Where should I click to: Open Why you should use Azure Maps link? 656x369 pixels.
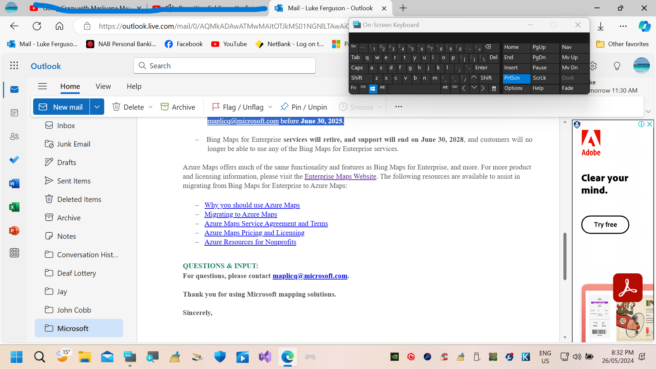[x=252, y=205]
